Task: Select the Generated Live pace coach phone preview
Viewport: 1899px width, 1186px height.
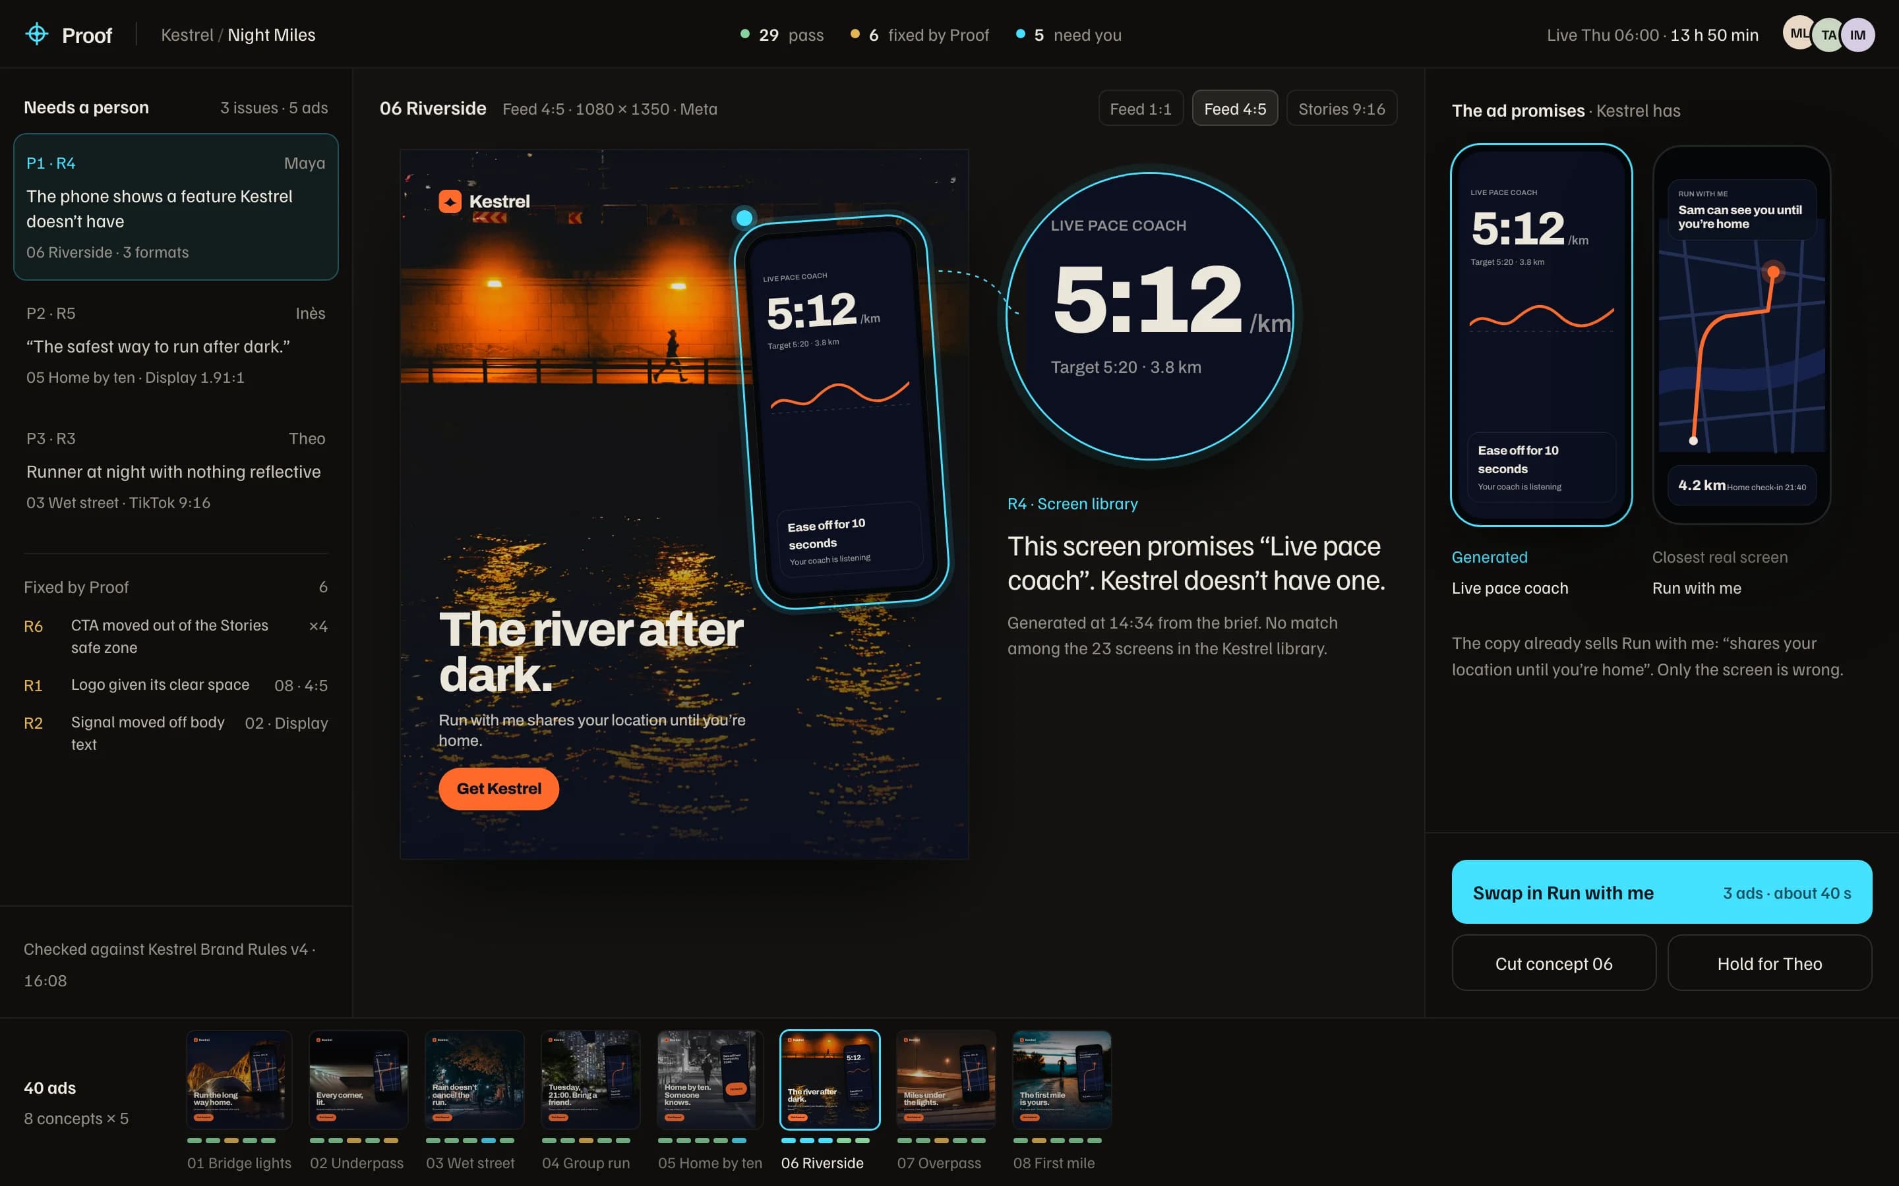Action: [x=1541, y=335]
